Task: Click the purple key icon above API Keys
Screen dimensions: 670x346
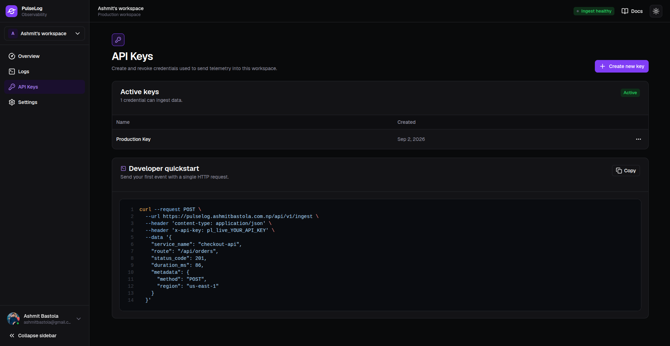Action: tap(118, 40)
